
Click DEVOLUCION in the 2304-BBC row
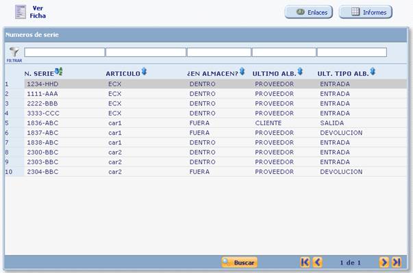(x=341, y=172)
